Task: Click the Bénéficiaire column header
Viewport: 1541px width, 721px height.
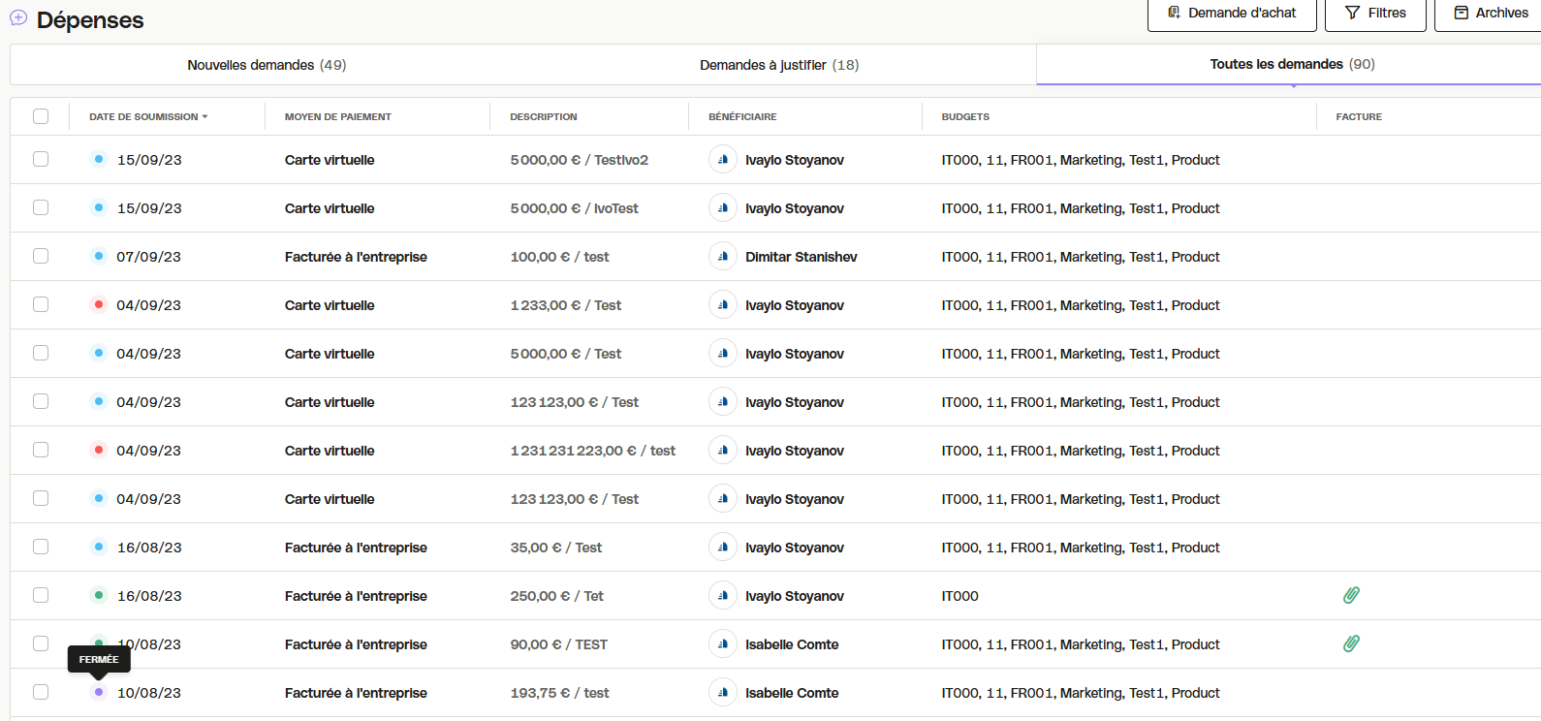Action: click(x=742, y=116)
